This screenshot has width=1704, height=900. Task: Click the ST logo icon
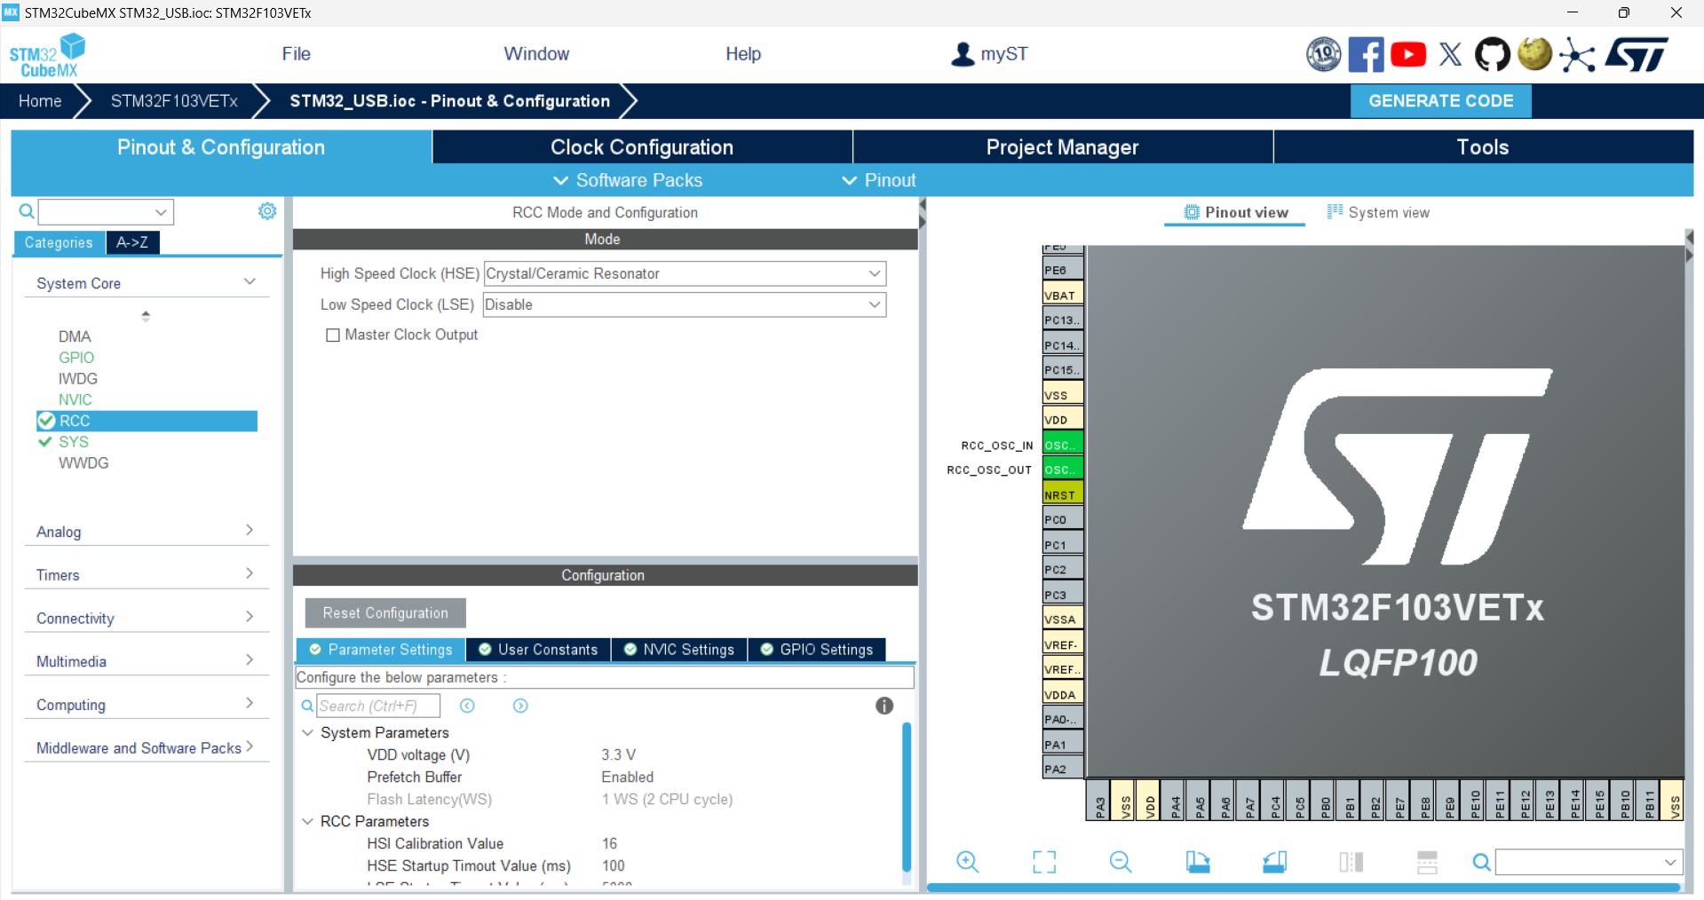(1638, 55)
